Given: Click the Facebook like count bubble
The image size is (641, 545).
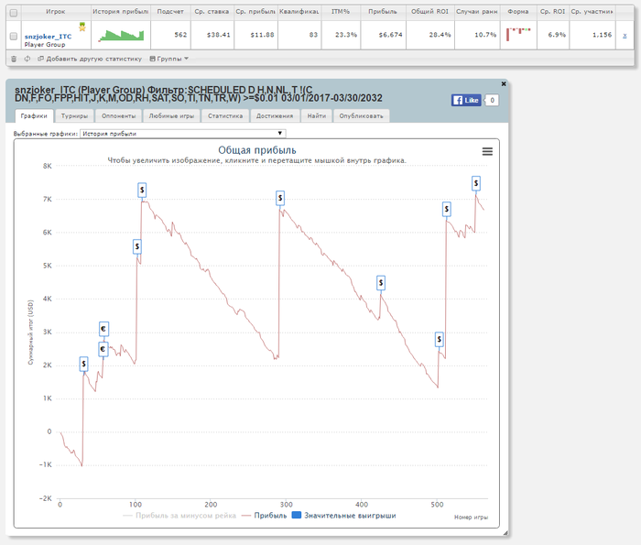Looking at the screenshot, I should pos(492,100).
